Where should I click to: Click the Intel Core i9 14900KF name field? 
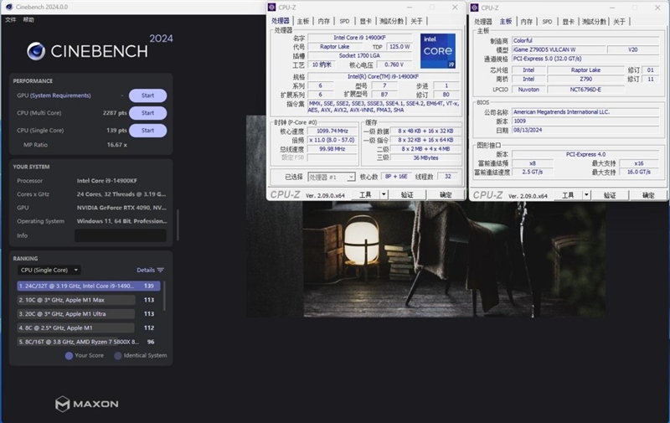coord(360,38)
